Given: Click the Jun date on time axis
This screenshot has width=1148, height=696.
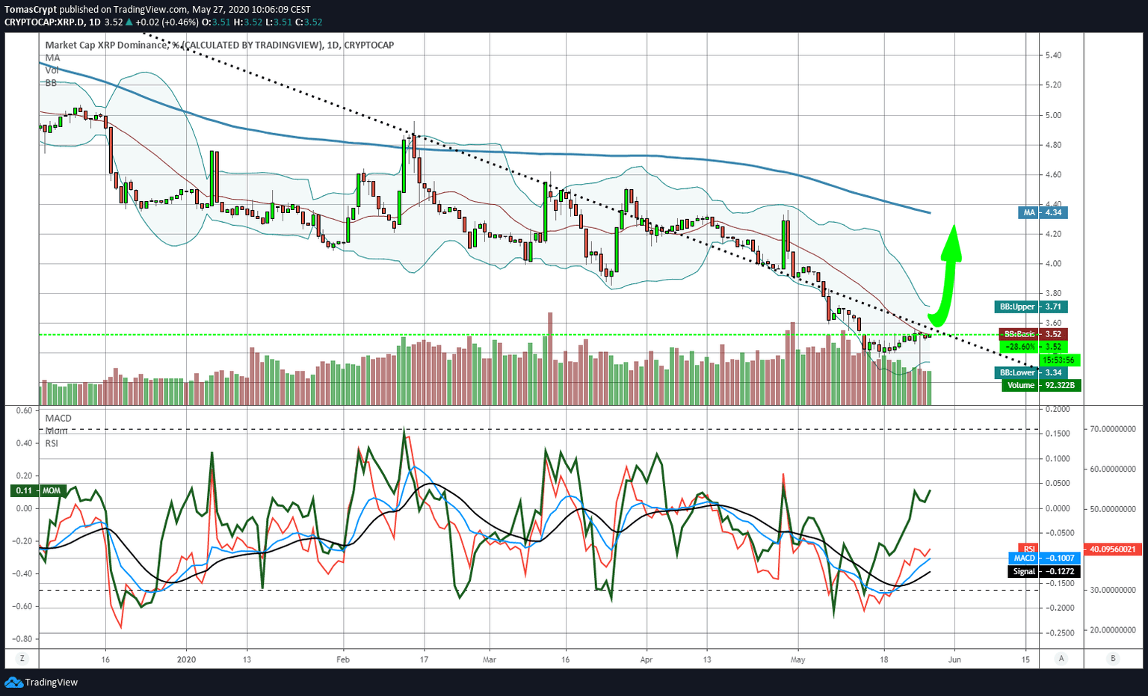Looking at the screenshot, I should point(954,659).
